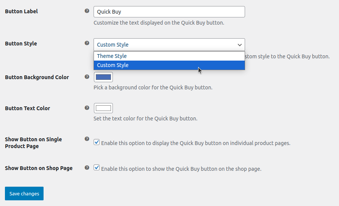339x206 pixels.
Task: Click the "Button Label" setting heading
Action: click(21, 11)
